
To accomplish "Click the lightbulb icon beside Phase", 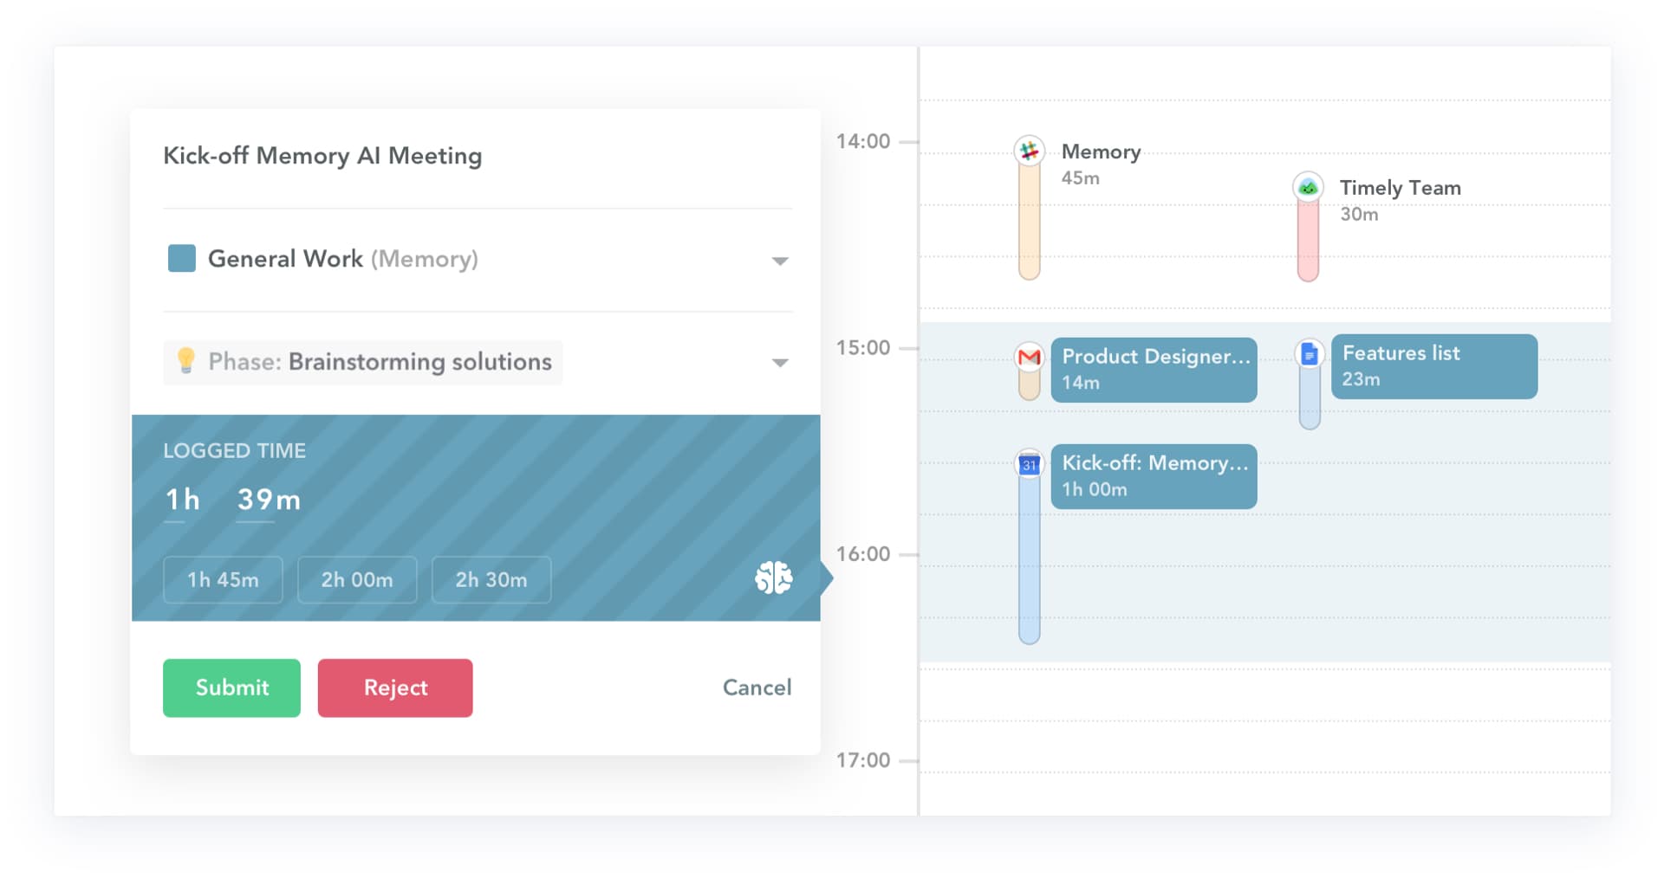I will [x=185, y=361].
